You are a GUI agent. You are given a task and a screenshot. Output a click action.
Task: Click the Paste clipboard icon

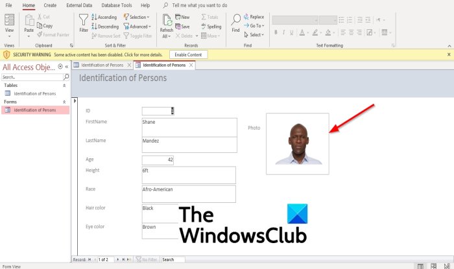click(29, 21)
